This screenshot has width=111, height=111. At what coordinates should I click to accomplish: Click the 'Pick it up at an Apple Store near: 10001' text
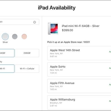(x=69, y=42)
